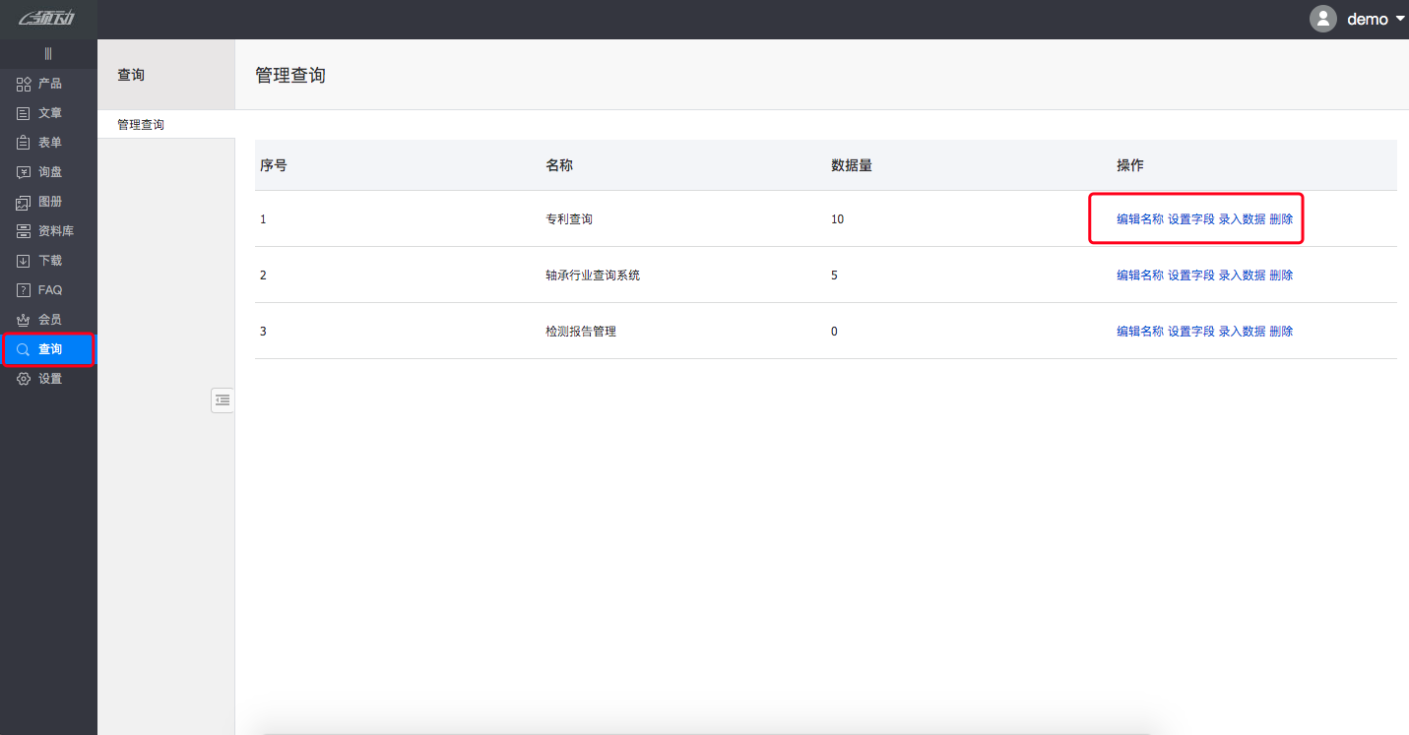Image resolution: width=1409 pixels, height=735 pixels.
Task: Open the 管理查询 submenu tab
Action: [x=141, y=125]
